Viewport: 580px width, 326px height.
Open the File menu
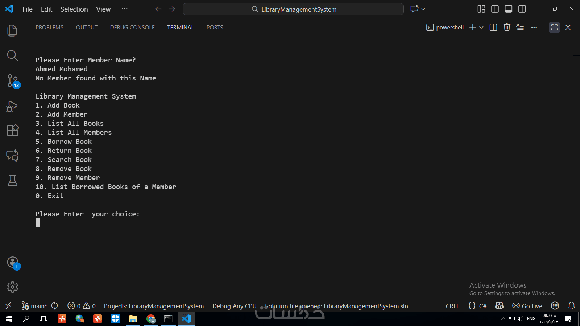point(27,9)
